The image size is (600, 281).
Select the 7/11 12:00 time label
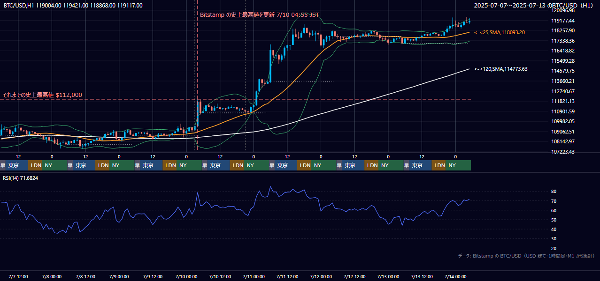tap(287, 276)
